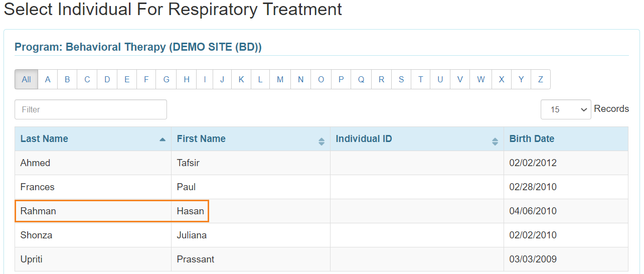Screen dimensions: 644x274
Task: Filter names by letter A
Action: pyautogui.click(x=48, y=79)
